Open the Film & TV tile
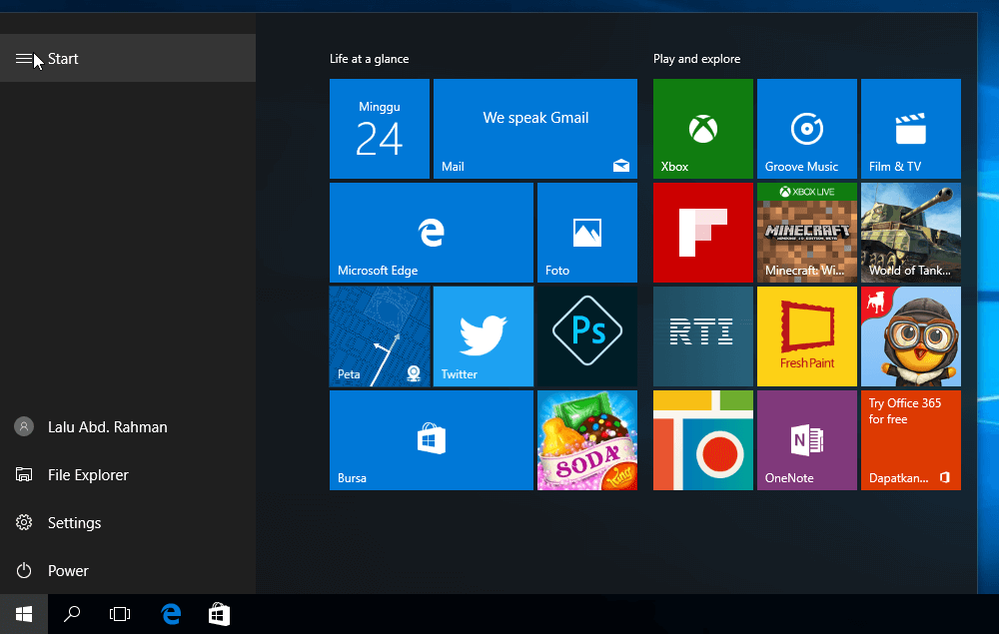Image resolution: width=999 pixels, height=634 pixels. tap(910, 129)
